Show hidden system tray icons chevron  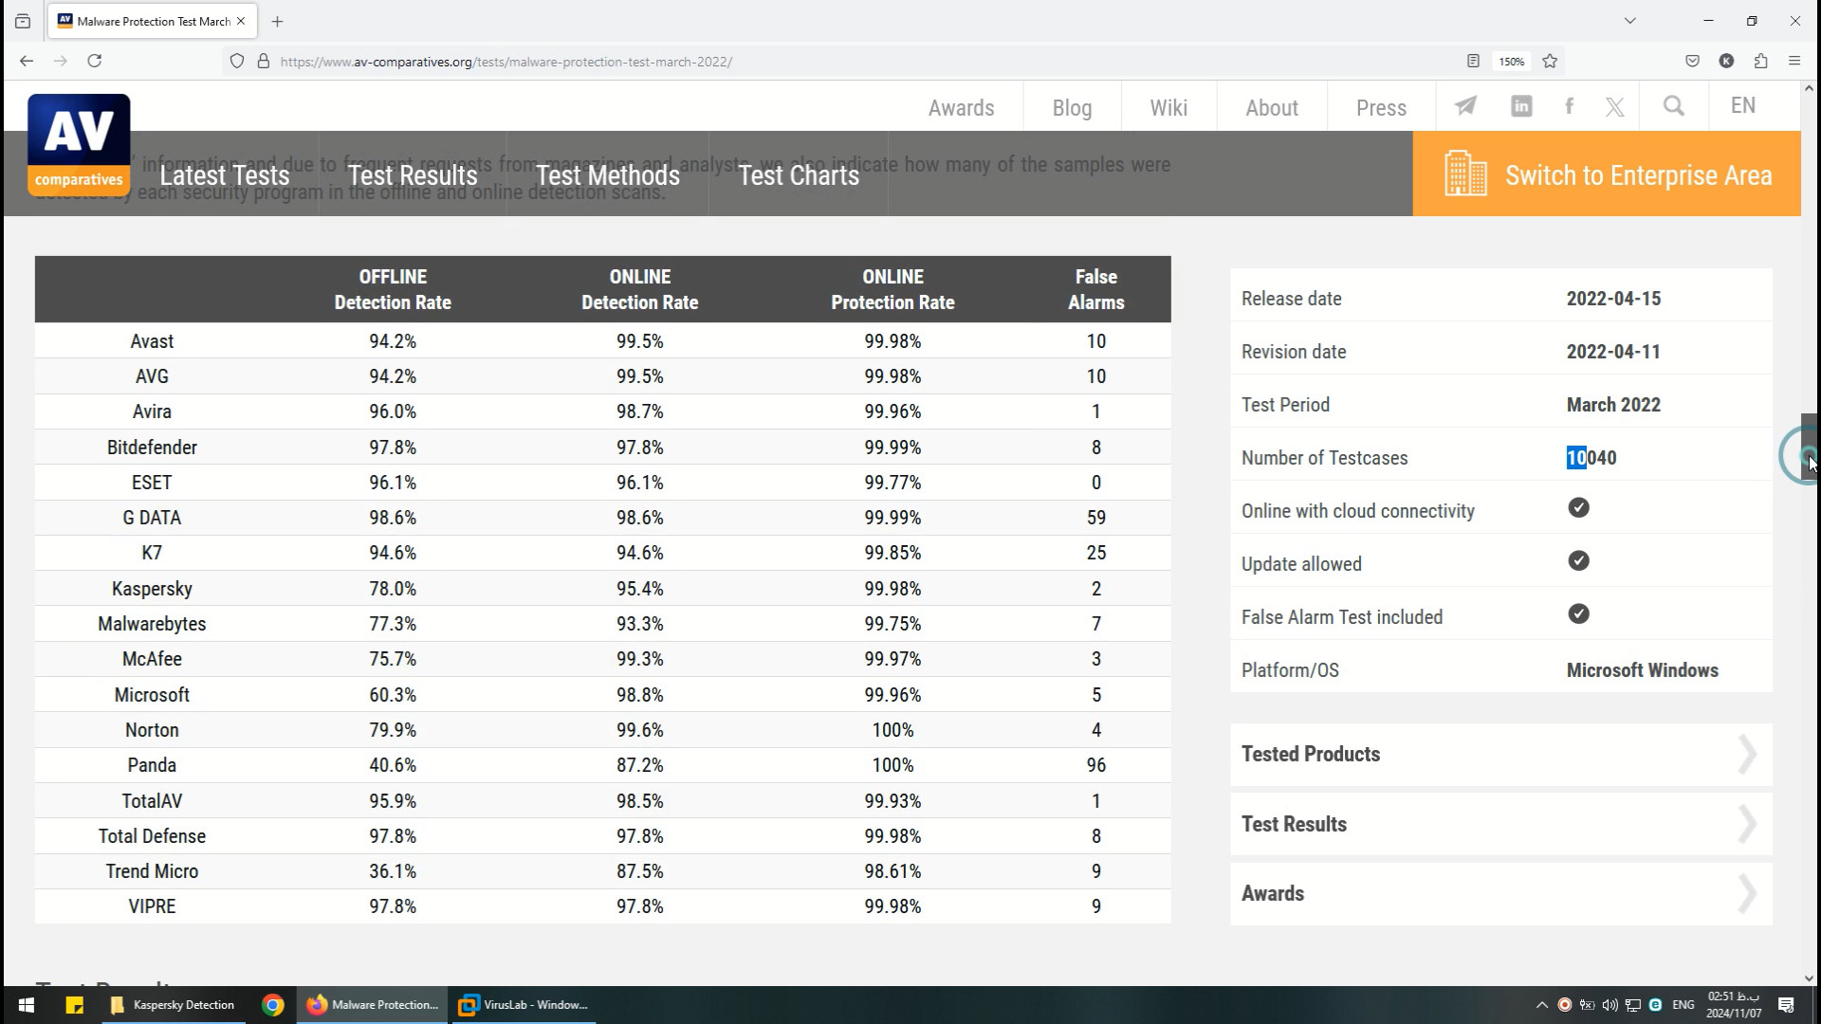click(x=1541, y=1005)
